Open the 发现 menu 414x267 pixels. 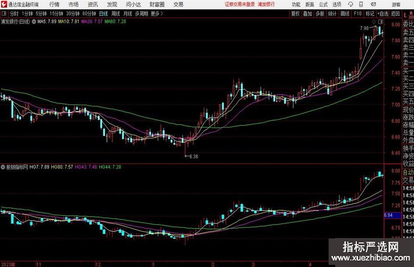112,4
